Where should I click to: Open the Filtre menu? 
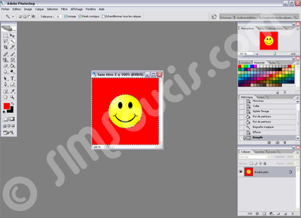(64, 9)
